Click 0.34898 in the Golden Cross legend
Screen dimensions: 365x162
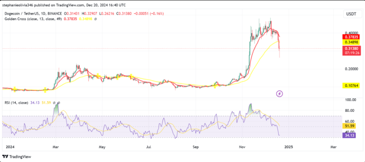click(86, 19)
